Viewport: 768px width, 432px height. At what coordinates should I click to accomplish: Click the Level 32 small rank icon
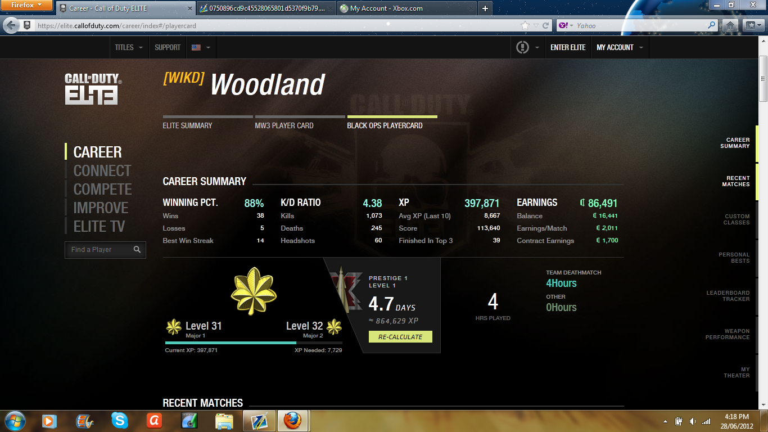[334, 327]
